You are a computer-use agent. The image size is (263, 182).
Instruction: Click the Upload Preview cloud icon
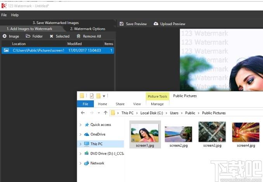[x=156, y=24]
